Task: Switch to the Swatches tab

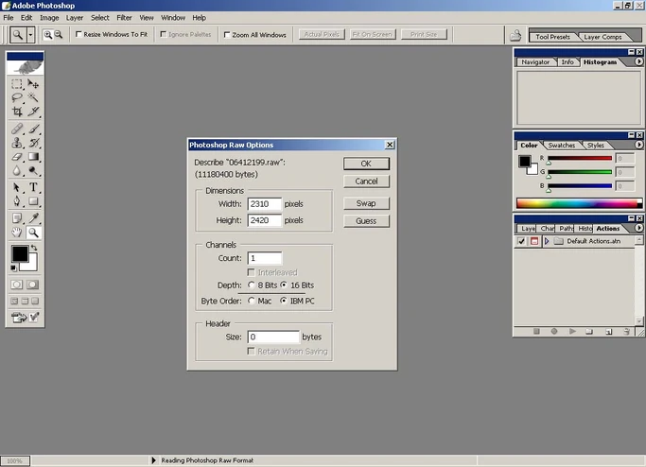Action: coord(561,146)
